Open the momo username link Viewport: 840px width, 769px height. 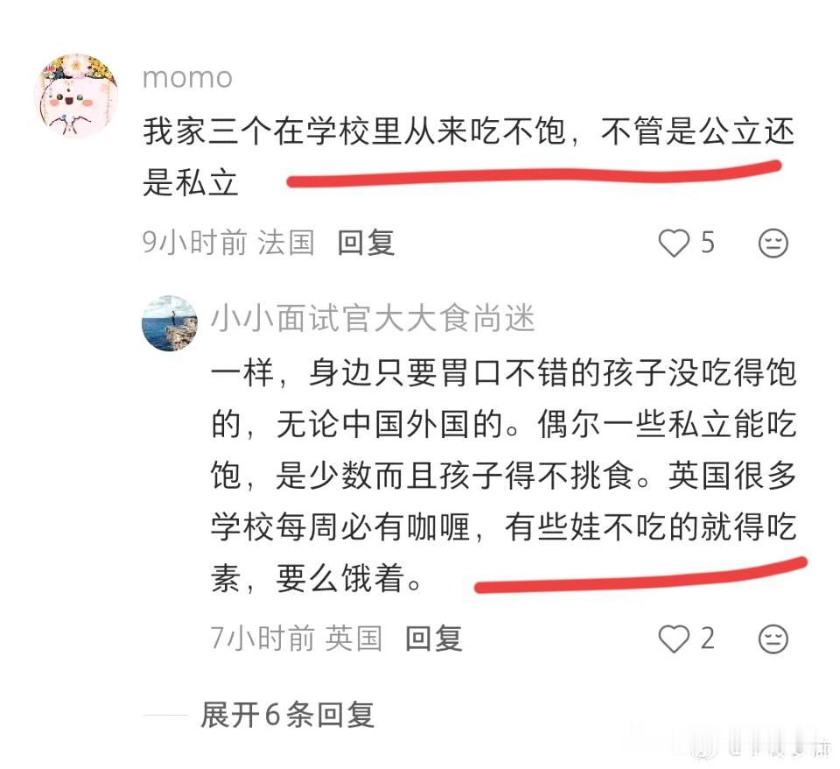click(x=187, y=78)
